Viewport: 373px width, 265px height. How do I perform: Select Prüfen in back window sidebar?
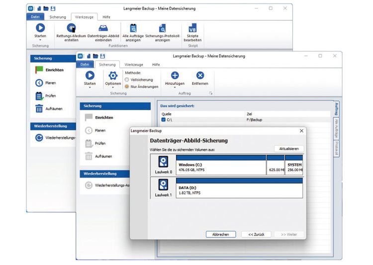pos(45,96)
